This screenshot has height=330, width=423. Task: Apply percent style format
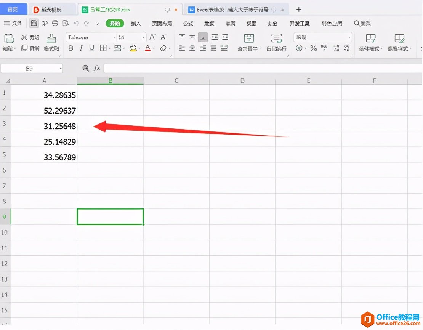click(x=313, y=48)
